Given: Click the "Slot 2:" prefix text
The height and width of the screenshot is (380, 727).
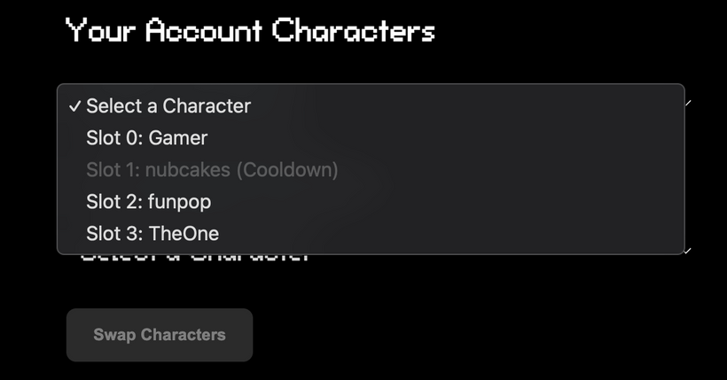Looking at the screenshot, I should (114, 202).
